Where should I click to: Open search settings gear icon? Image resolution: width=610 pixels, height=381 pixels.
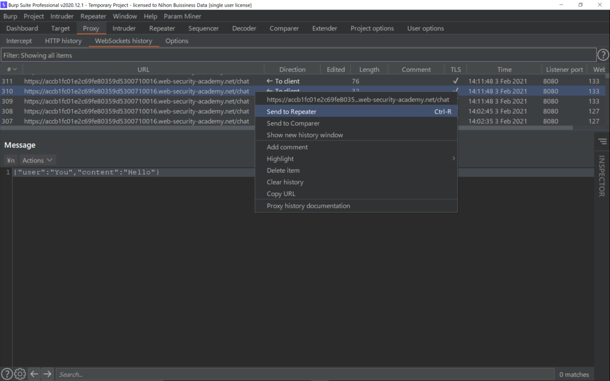pos(20,374)
